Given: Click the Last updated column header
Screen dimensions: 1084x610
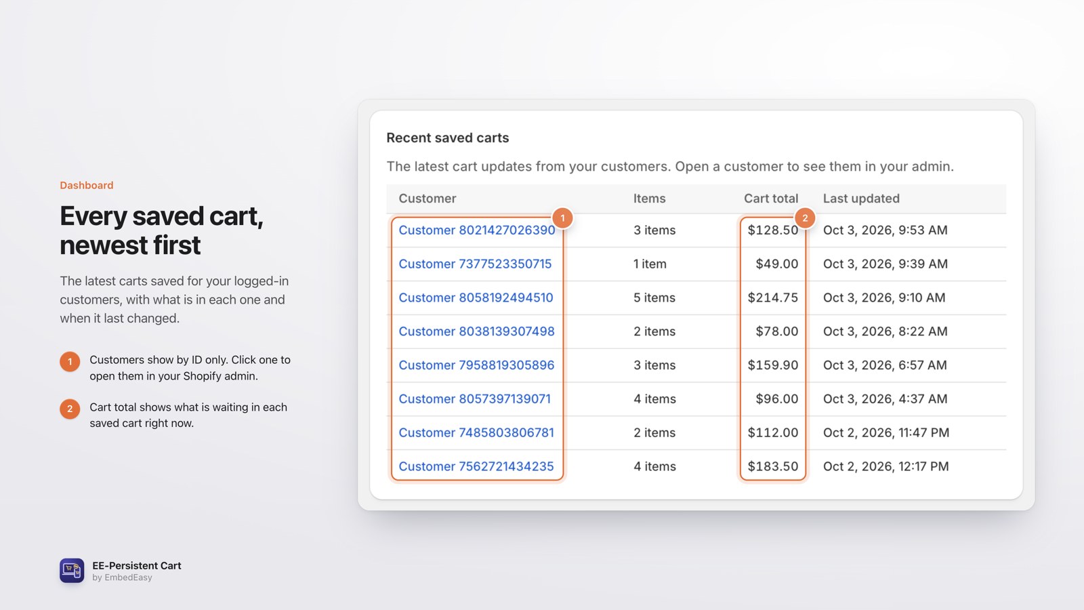Looking at the screenshot, I should pos(861,199).
